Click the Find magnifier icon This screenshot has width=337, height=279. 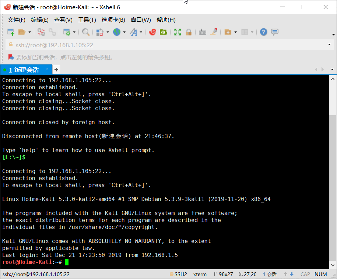[x=86, y=32]
